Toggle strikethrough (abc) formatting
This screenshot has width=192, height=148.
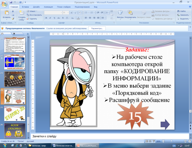tap(59, 18)
